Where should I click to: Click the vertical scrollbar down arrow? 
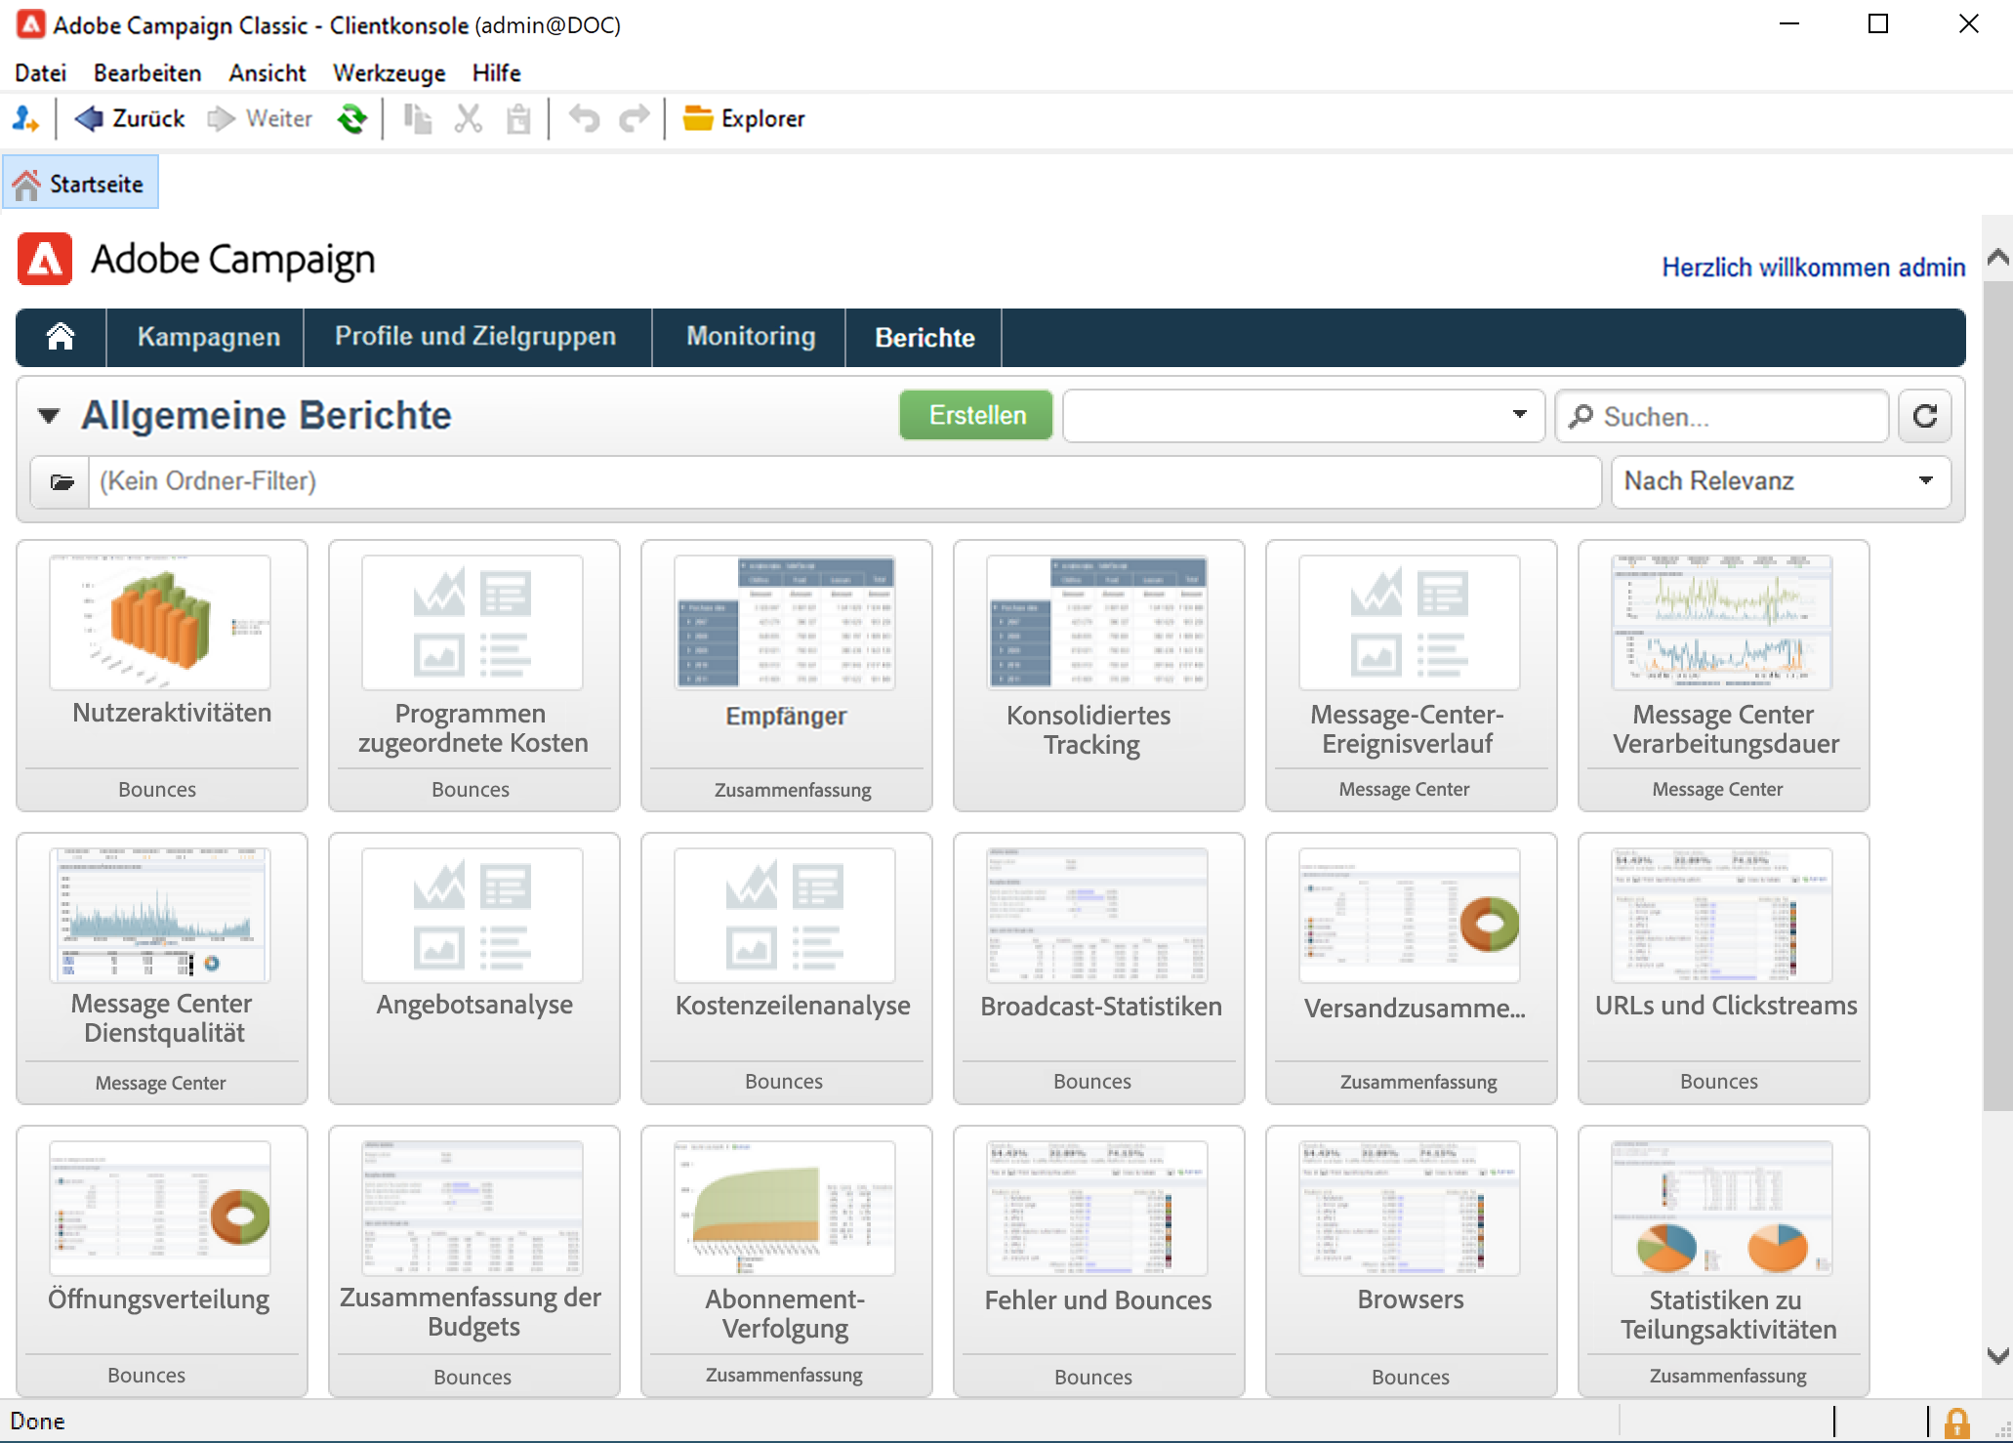tap(1997, 1356)
